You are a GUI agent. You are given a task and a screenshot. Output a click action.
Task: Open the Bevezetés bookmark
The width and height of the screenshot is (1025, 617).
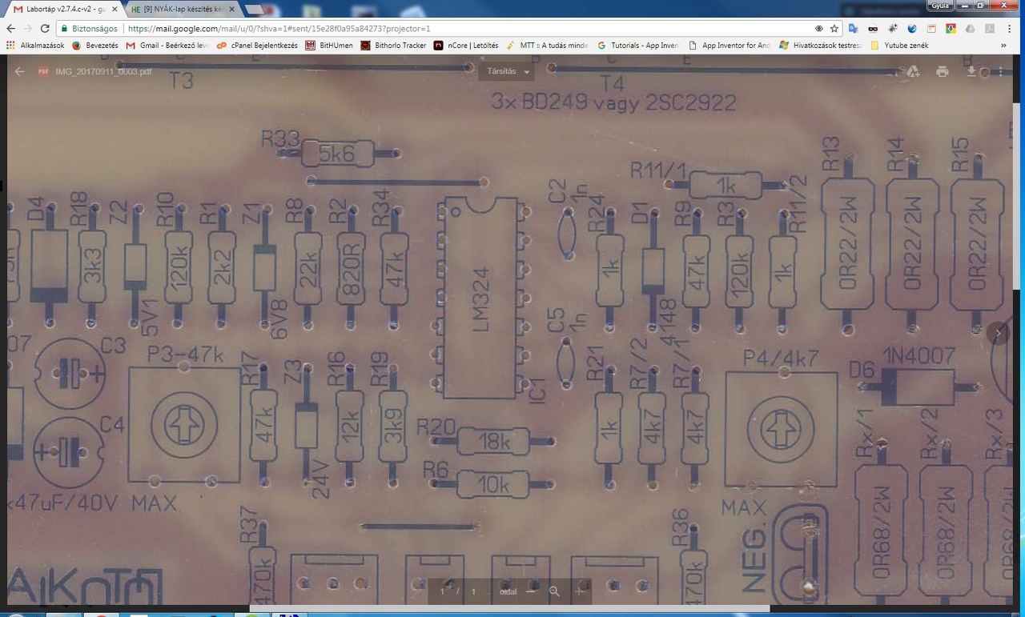[94, 46]
